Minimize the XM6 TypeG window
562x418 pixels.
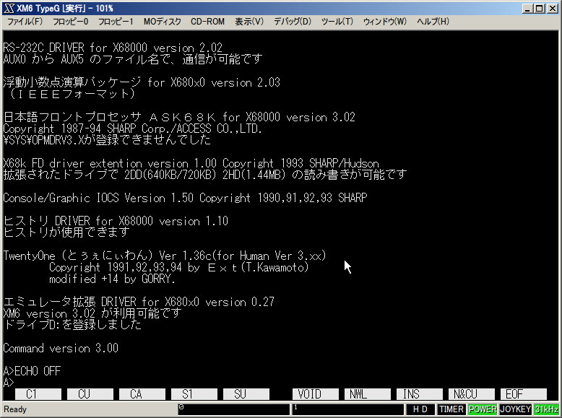(527, 8)
